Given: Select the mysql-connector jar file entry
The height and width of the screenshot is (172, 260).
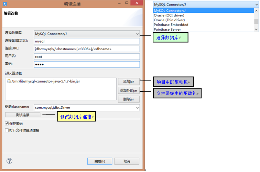Looking at the screenshot, I should (44, 81).
